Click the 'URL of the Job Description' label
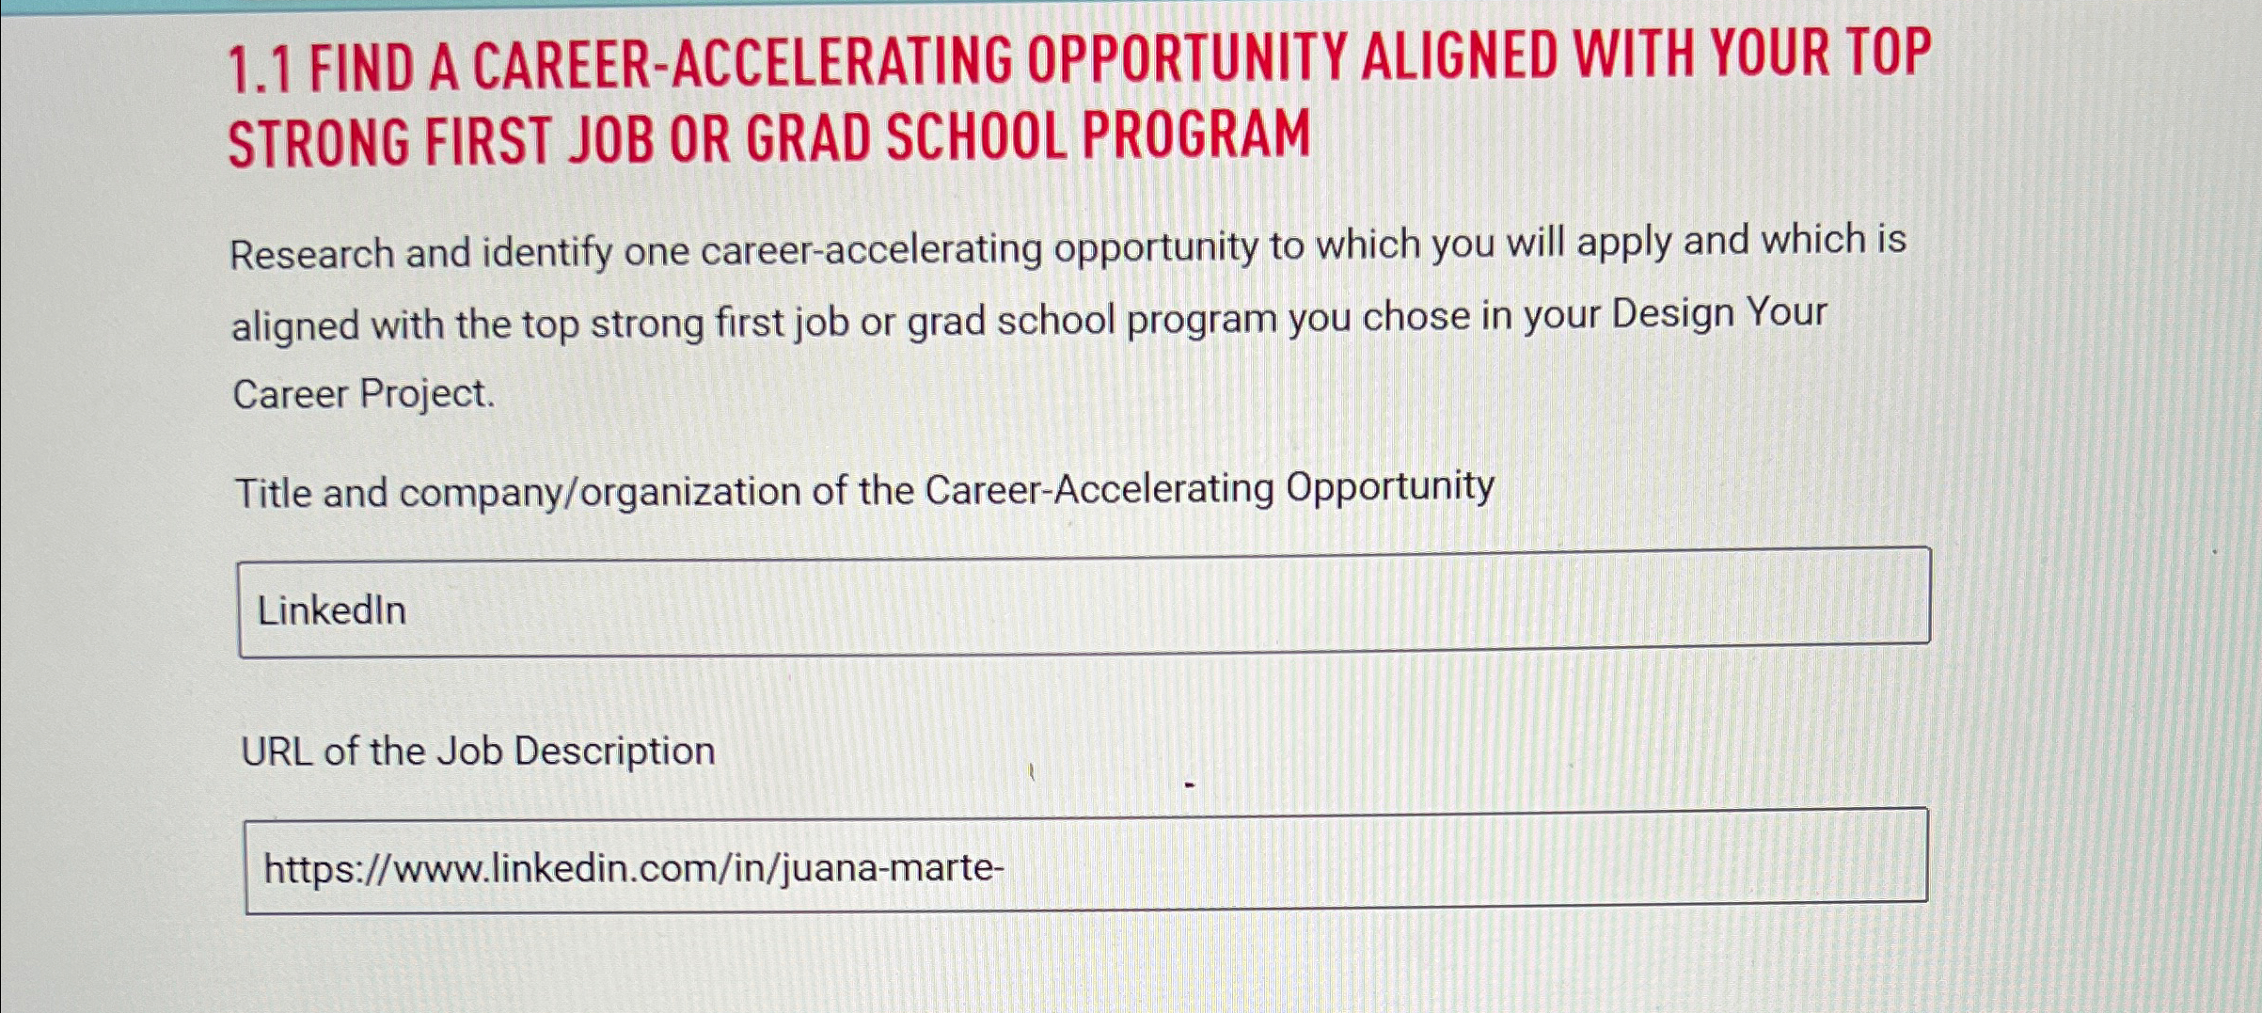Screen dimensions: 2262x1013 477,750
